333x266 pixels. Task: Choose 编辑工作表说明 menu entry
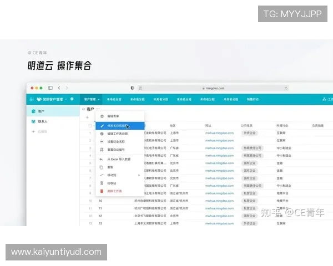click(x=120, y=134)
